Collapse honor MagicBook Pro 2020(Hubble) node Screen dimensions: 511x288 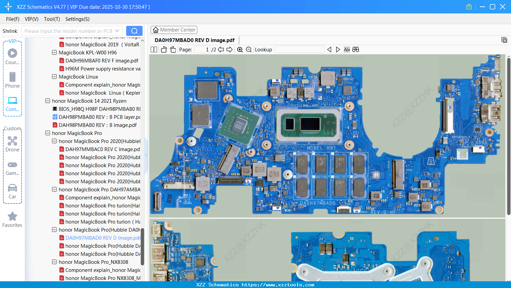click(54, 141)
